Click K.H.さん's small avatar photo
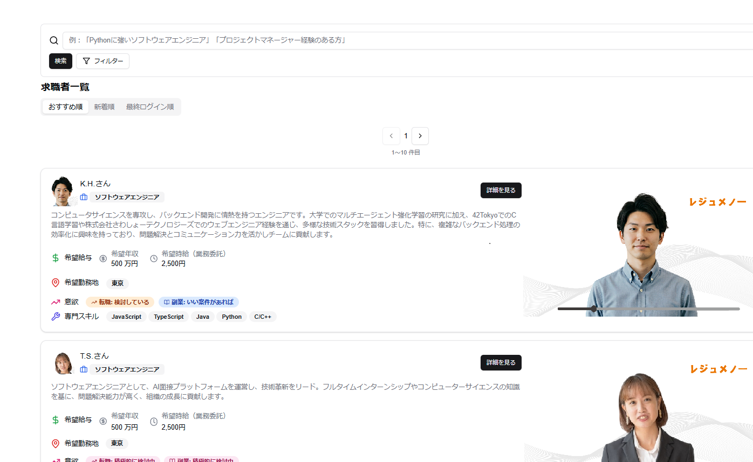This screenshot has width=753, height=462. point(63,191)
